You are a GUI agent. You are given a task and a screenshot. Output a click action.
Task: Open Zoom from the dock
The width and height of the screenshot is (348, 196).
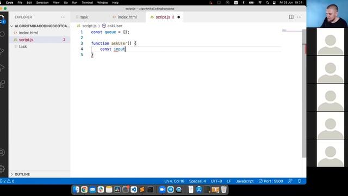162,189
